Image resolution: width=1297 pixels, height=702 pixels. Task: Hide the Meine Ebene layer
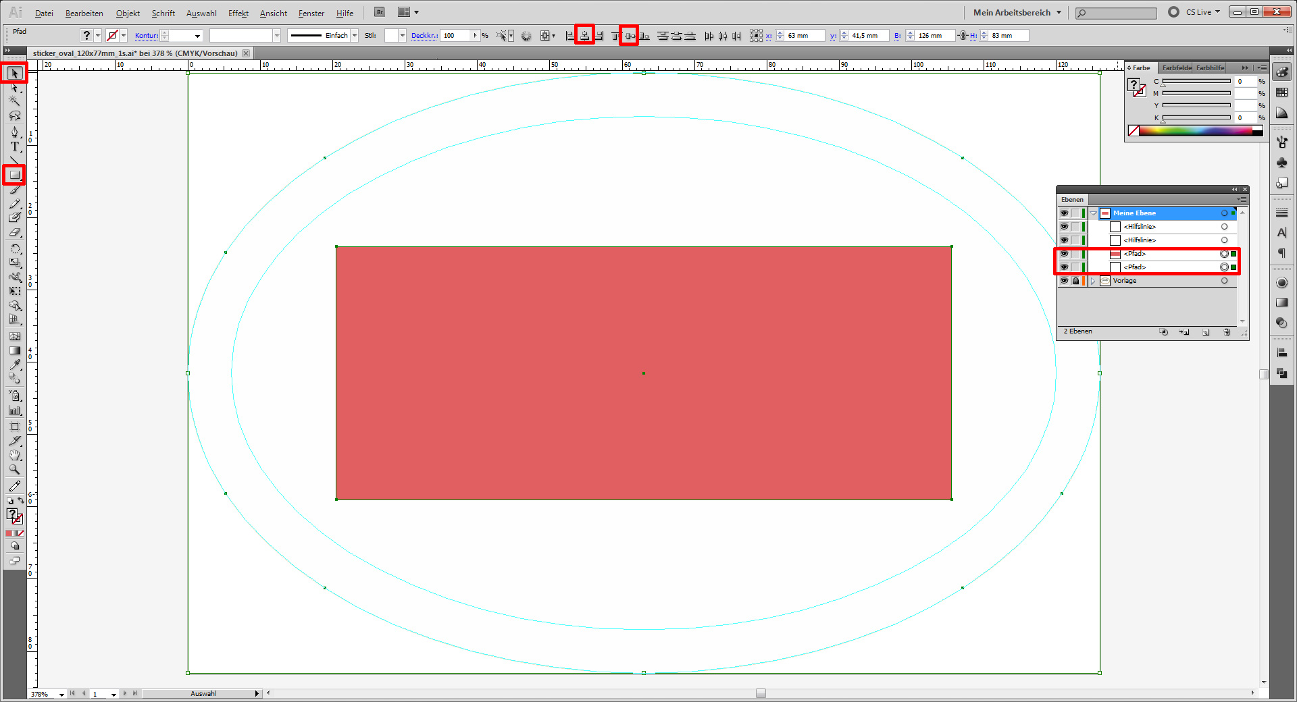[x=1064, y=213]
